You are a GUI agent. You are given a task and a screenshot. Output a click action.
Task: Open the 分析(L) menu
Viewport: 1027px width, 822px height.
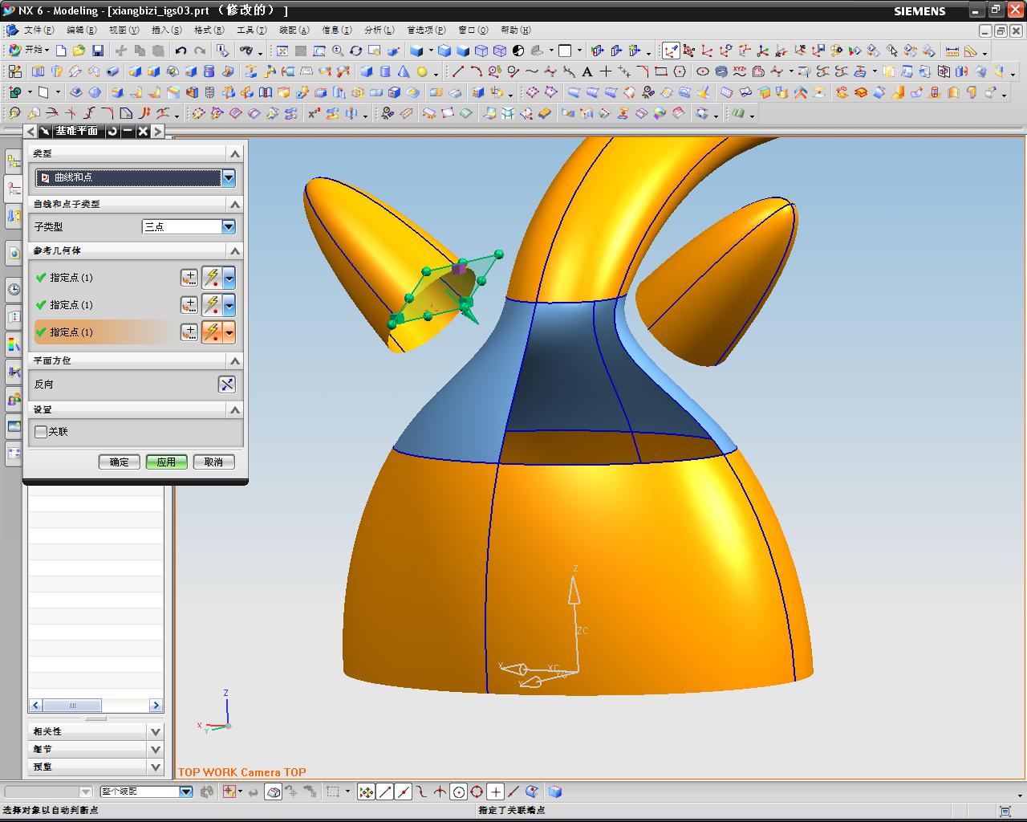coord(379,30)
